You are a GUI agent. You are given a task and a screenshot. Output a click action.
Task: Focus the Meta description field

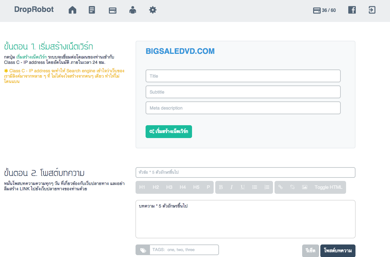[243, 108]
